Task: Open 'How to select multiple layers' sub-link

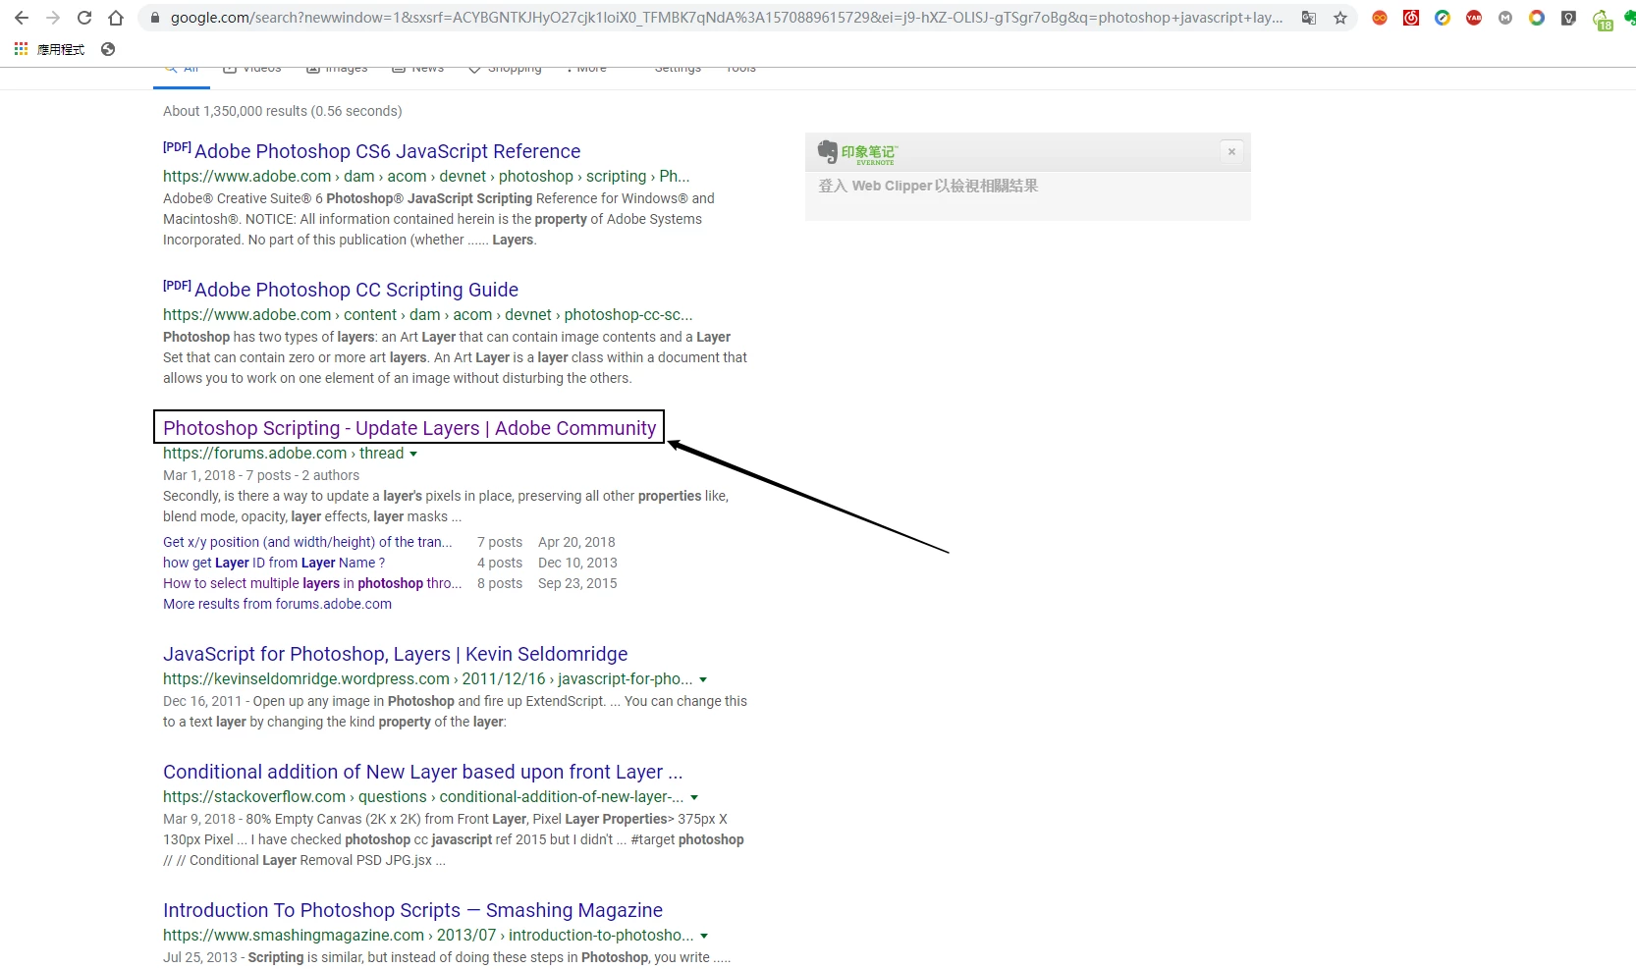Action: click(x=312, y=583)
